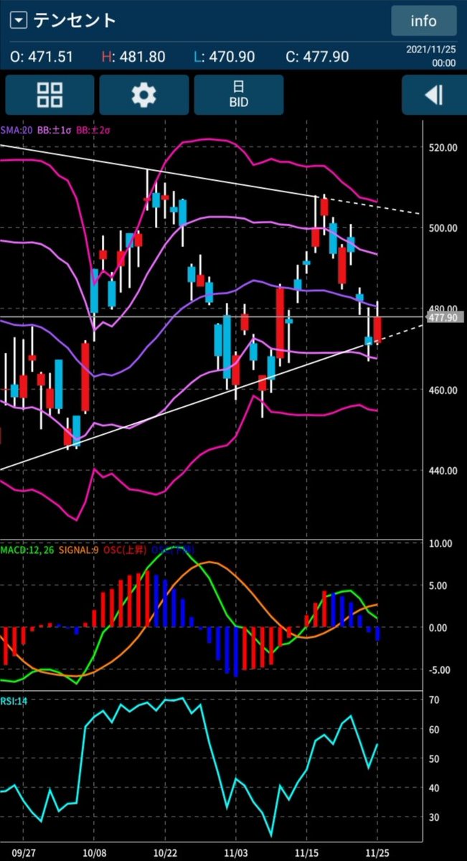Click the 440.00 price axis label
467x861 pixels.
(x=443, y=471)
